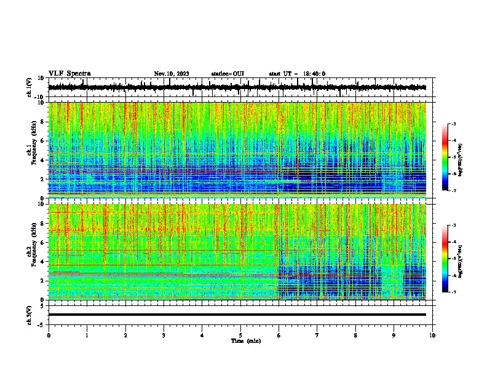This screenshot has height=376, width=487.
Task: Select the "Nov.10, 2023" date text
Action: click(172, 74)
